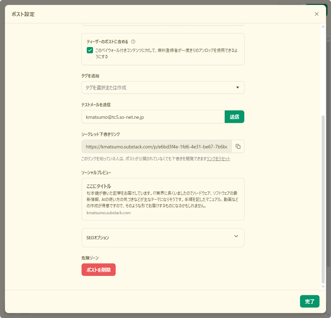
Task: Click the 完了 button
Action: (x=309, y=301)
